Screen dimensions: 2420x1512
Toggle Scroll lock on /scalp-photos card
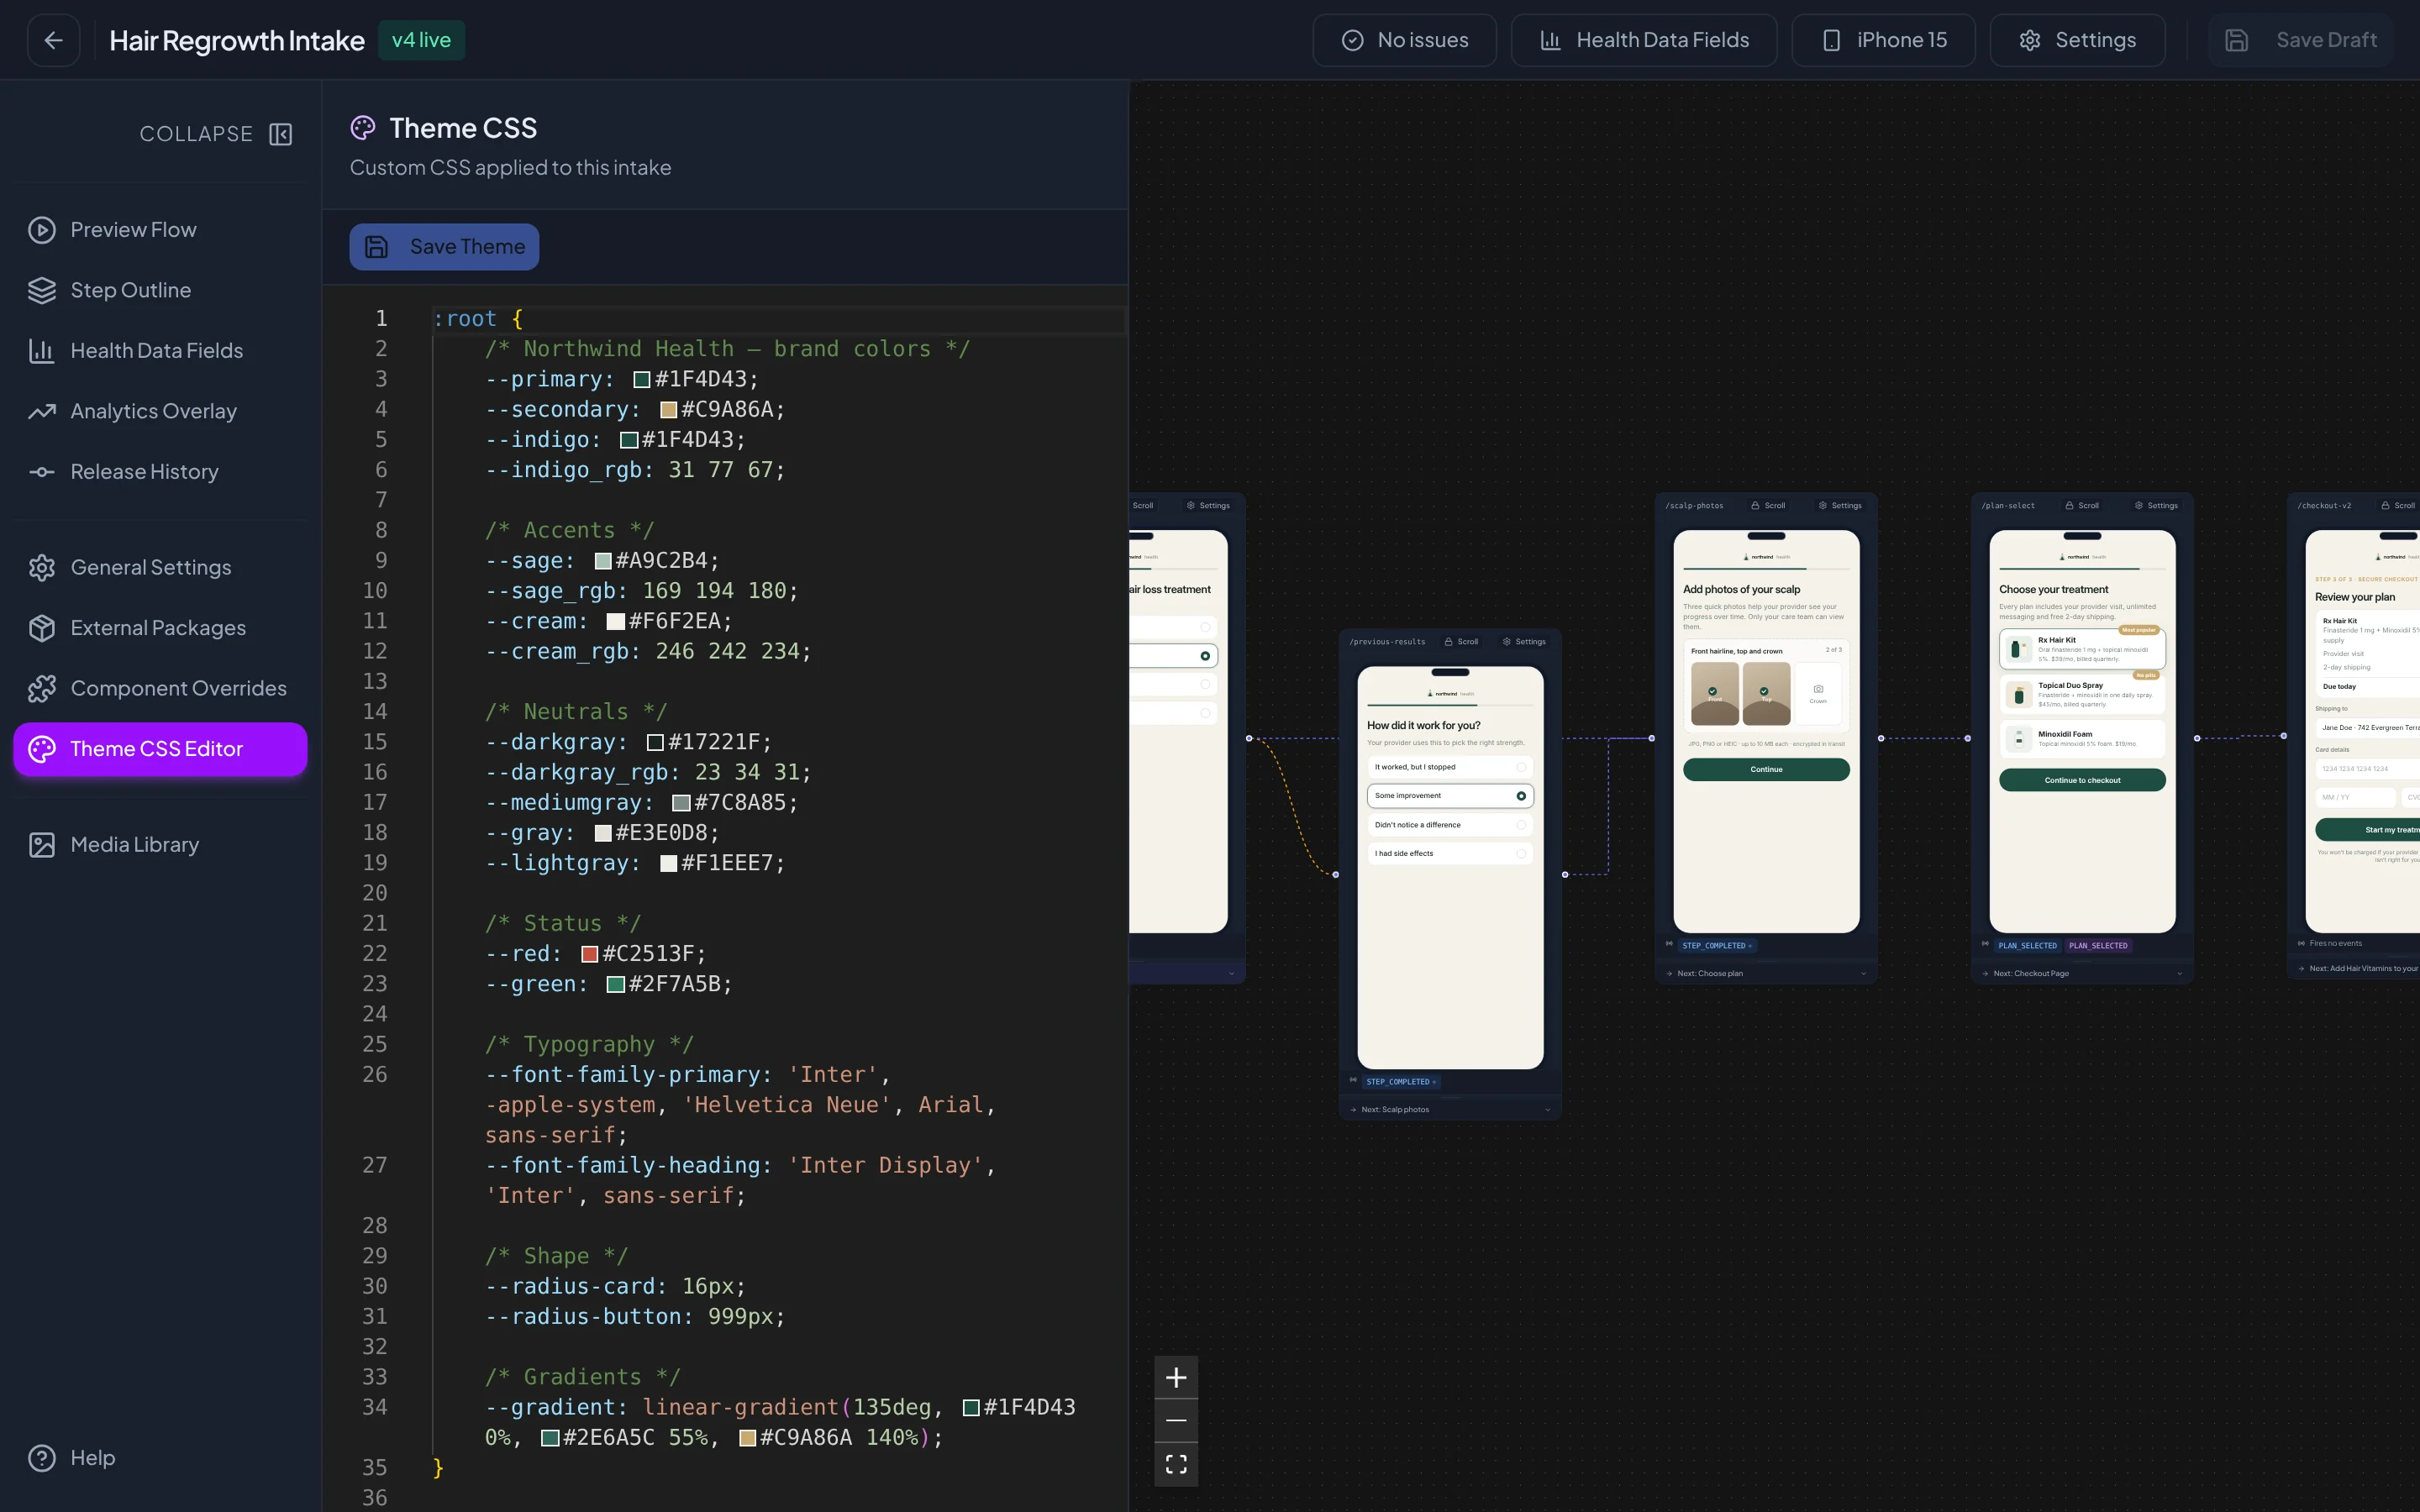click(x=1768, y=506)
